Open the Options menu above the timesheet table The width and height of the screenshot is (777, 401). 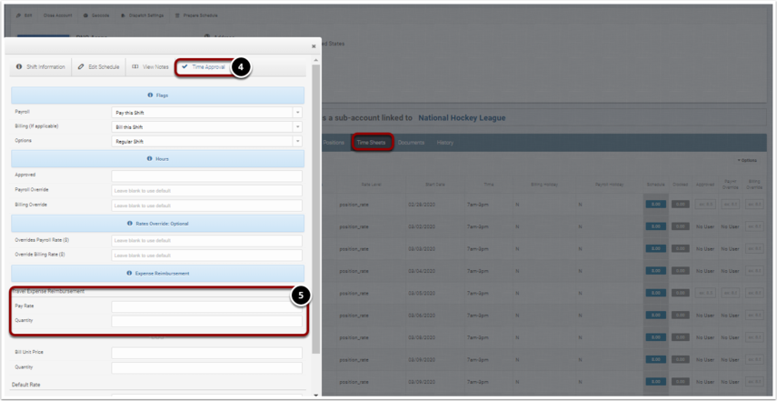(x=747, y=161)
